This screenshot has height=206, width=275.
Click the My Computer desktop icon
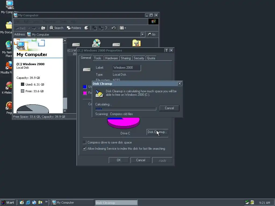(9, 7)
